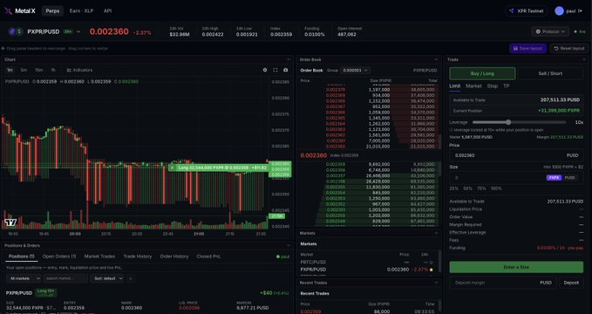Click the PXPR/PUSD pair token icon
The width and height of the screenshot is (592, 314).
[16, 31]
